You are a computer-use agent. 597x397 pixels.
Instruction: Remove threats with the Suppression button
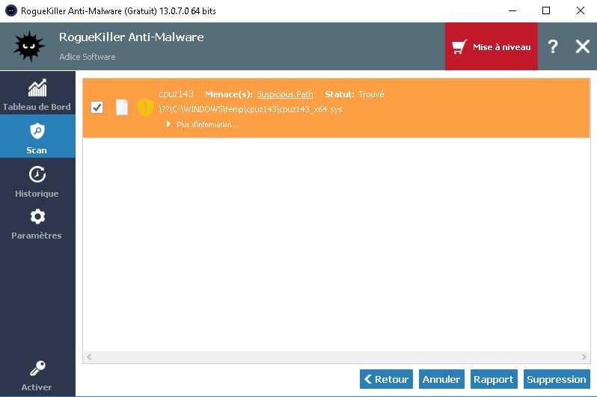(x=557, y=379)
